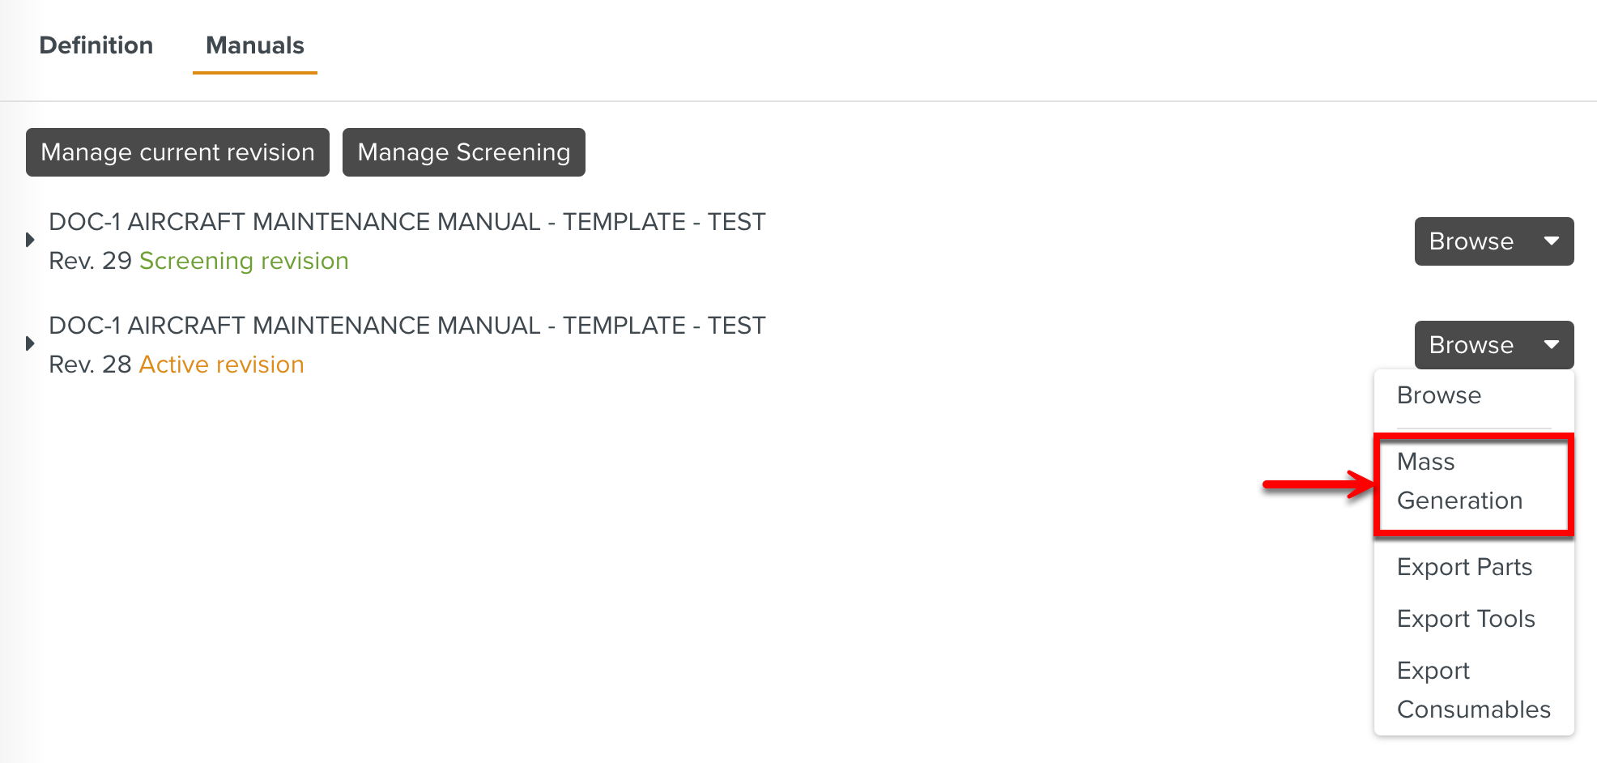This screenshot has height=763, width=1597.
Task: Click the green Screening revision label
Action: coord(244,261)
